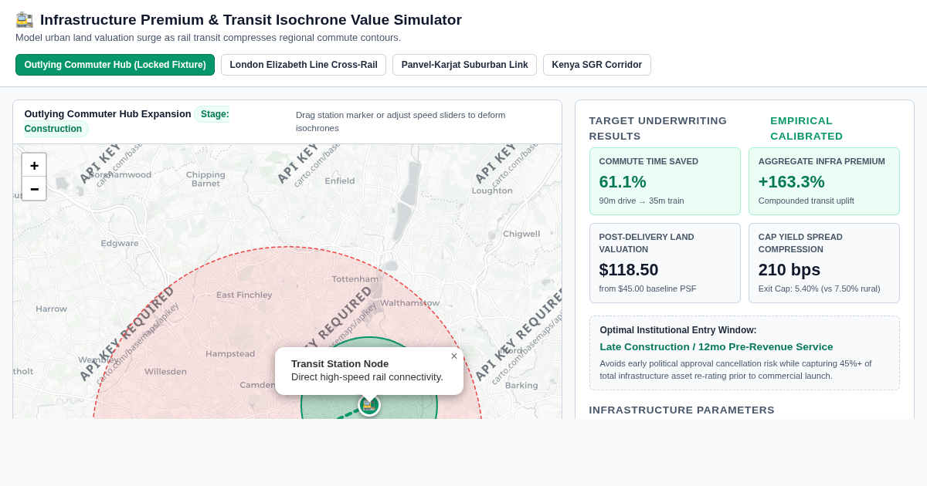
Task: Click the Target Underwriting Results heading
Action: [x=658, y=128]
